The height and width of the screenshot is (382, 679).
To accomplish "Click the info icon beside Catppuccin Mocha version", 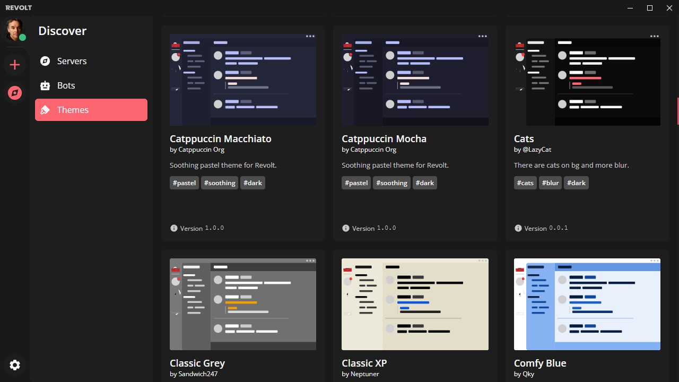I will [x=346, y=228].
